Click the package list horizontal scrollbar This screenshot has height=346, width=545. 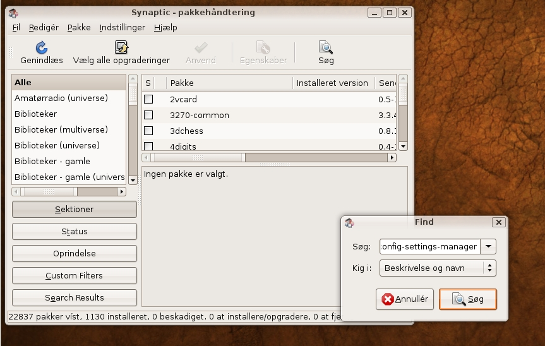pos(270,158)
